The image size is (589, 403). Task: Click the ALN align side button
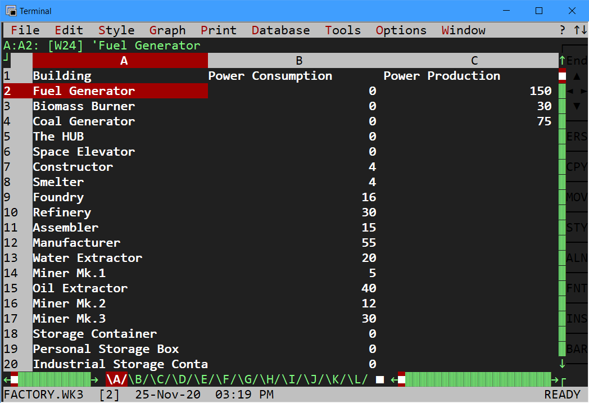(577, 258)
